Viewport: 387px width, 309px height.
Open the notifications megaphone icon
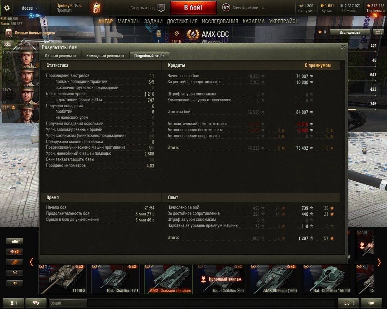(372, 303)
